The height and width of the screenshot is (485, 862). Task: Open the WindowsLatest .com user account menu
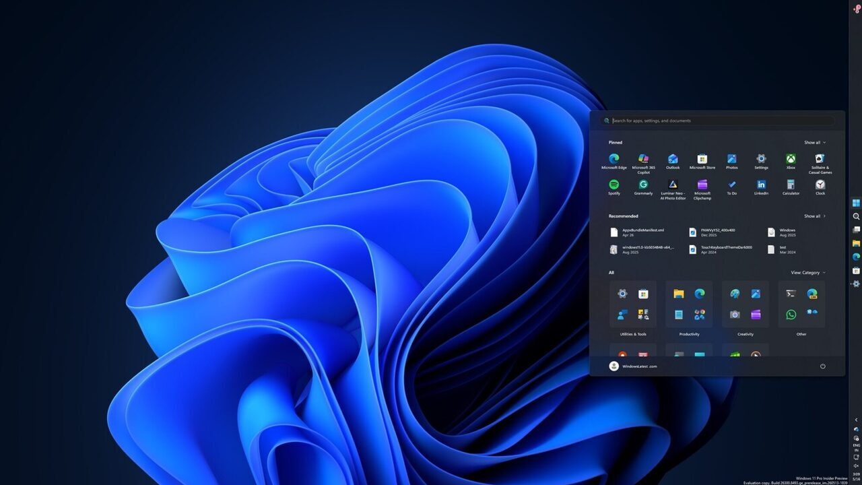pos(633,366)
